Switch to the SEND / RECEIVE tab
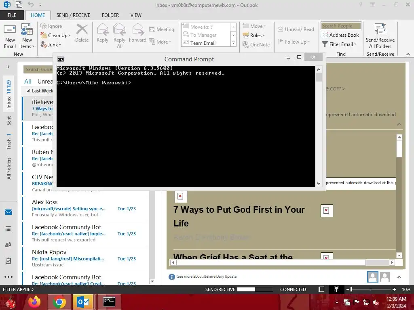The image size is (414, 310). pyautogui.click(x=73, y=15)
